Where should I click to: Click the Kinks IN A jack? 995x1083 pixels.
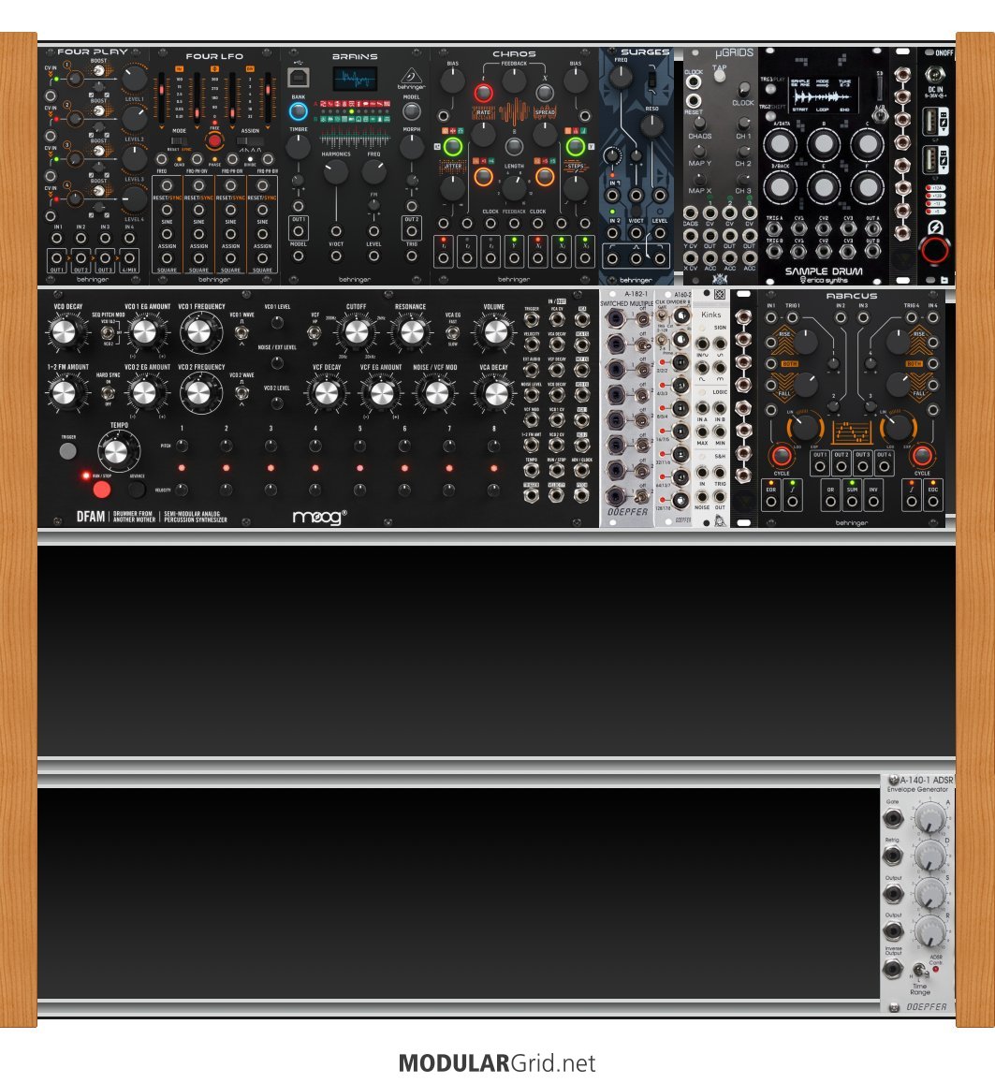[702, 408]
